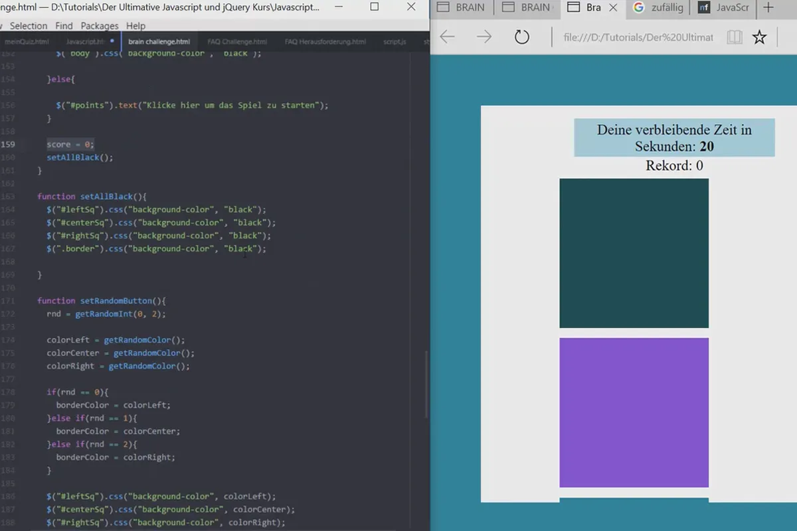Screen dimensions: 797x531
Task: Click 'borderColor = colorCenter;' line
Action: click(118, 431)
